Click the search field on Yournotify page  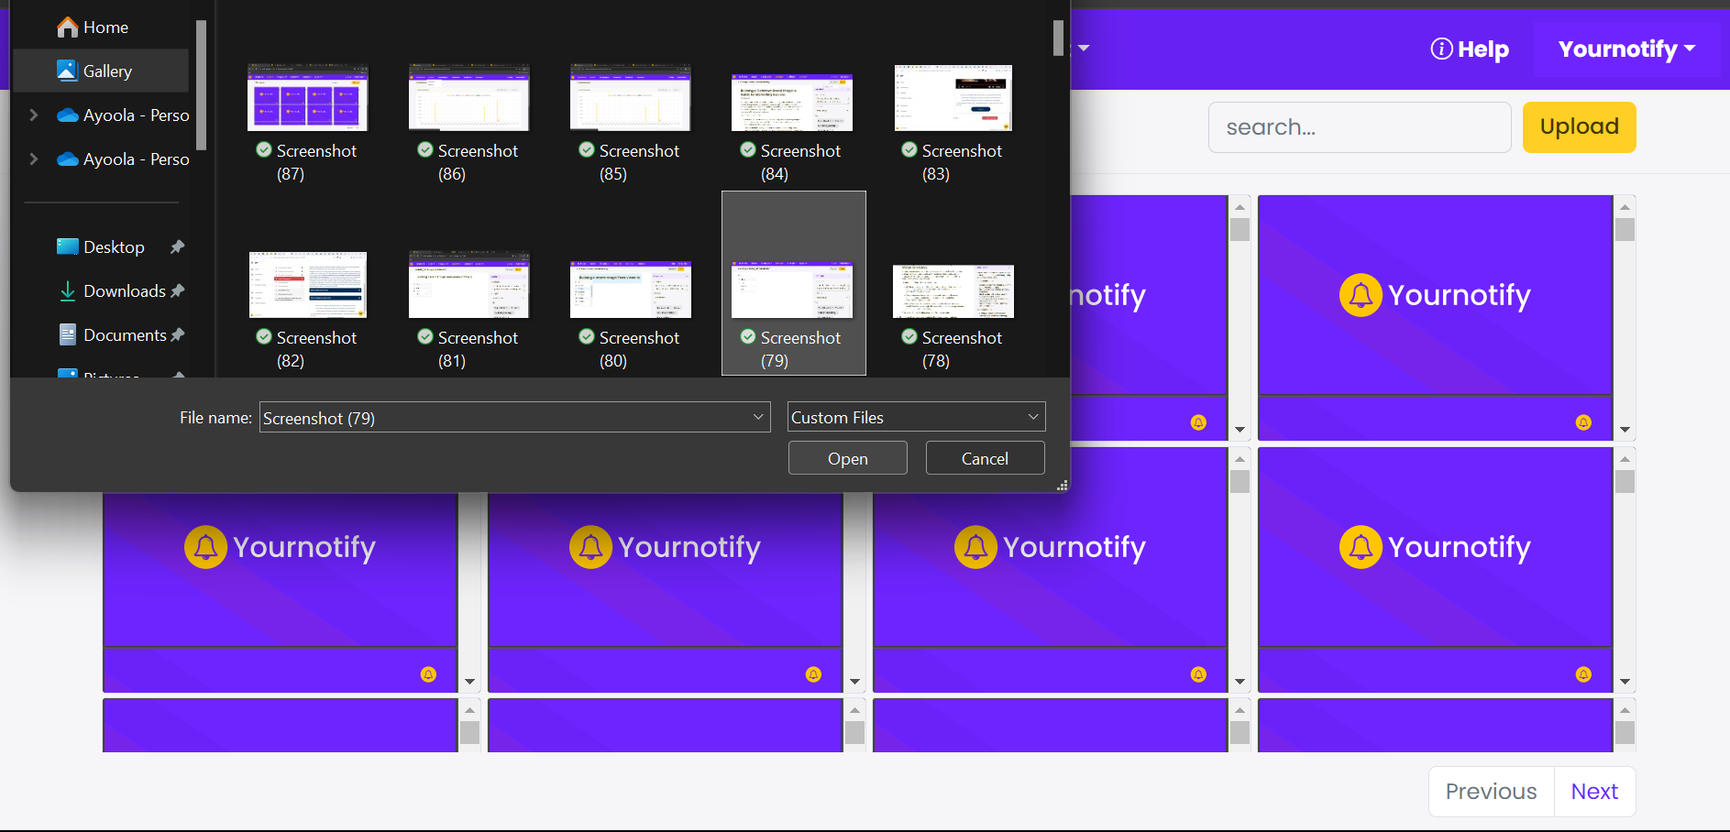pyautogui.click(x=1360, y=127)
